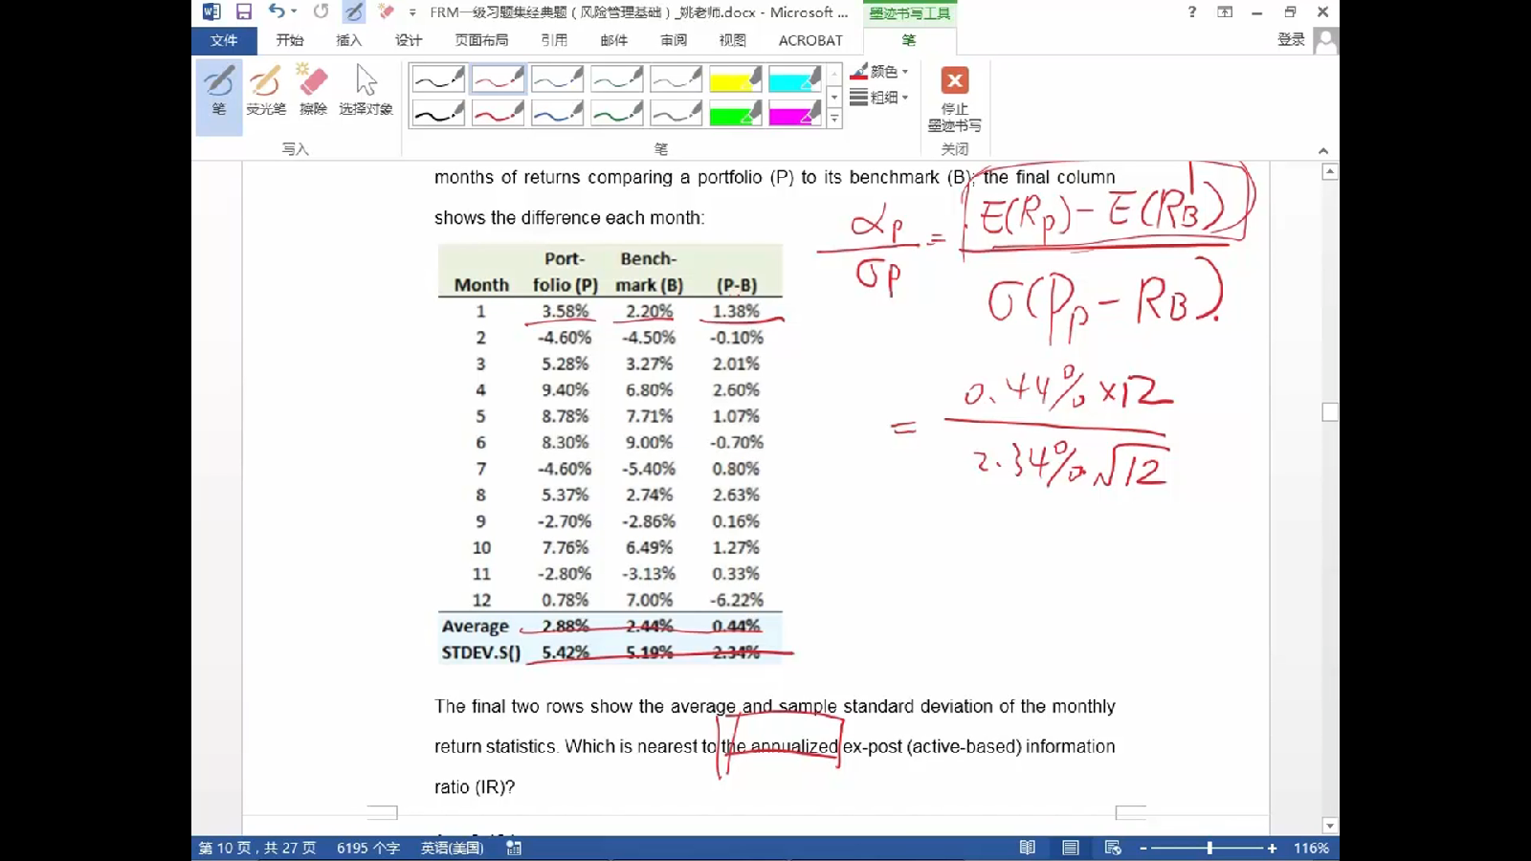This screenshot has width=1531, height=861.
Task: Choose the 擦除 eraser tool
Action: pos(313,91)
